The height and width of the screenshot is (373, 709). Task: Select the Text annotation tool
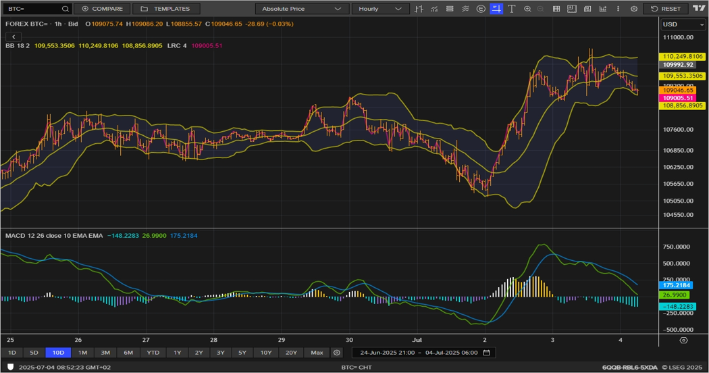[511, 9]
